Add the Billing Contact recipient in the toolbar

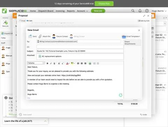(77, 36)
